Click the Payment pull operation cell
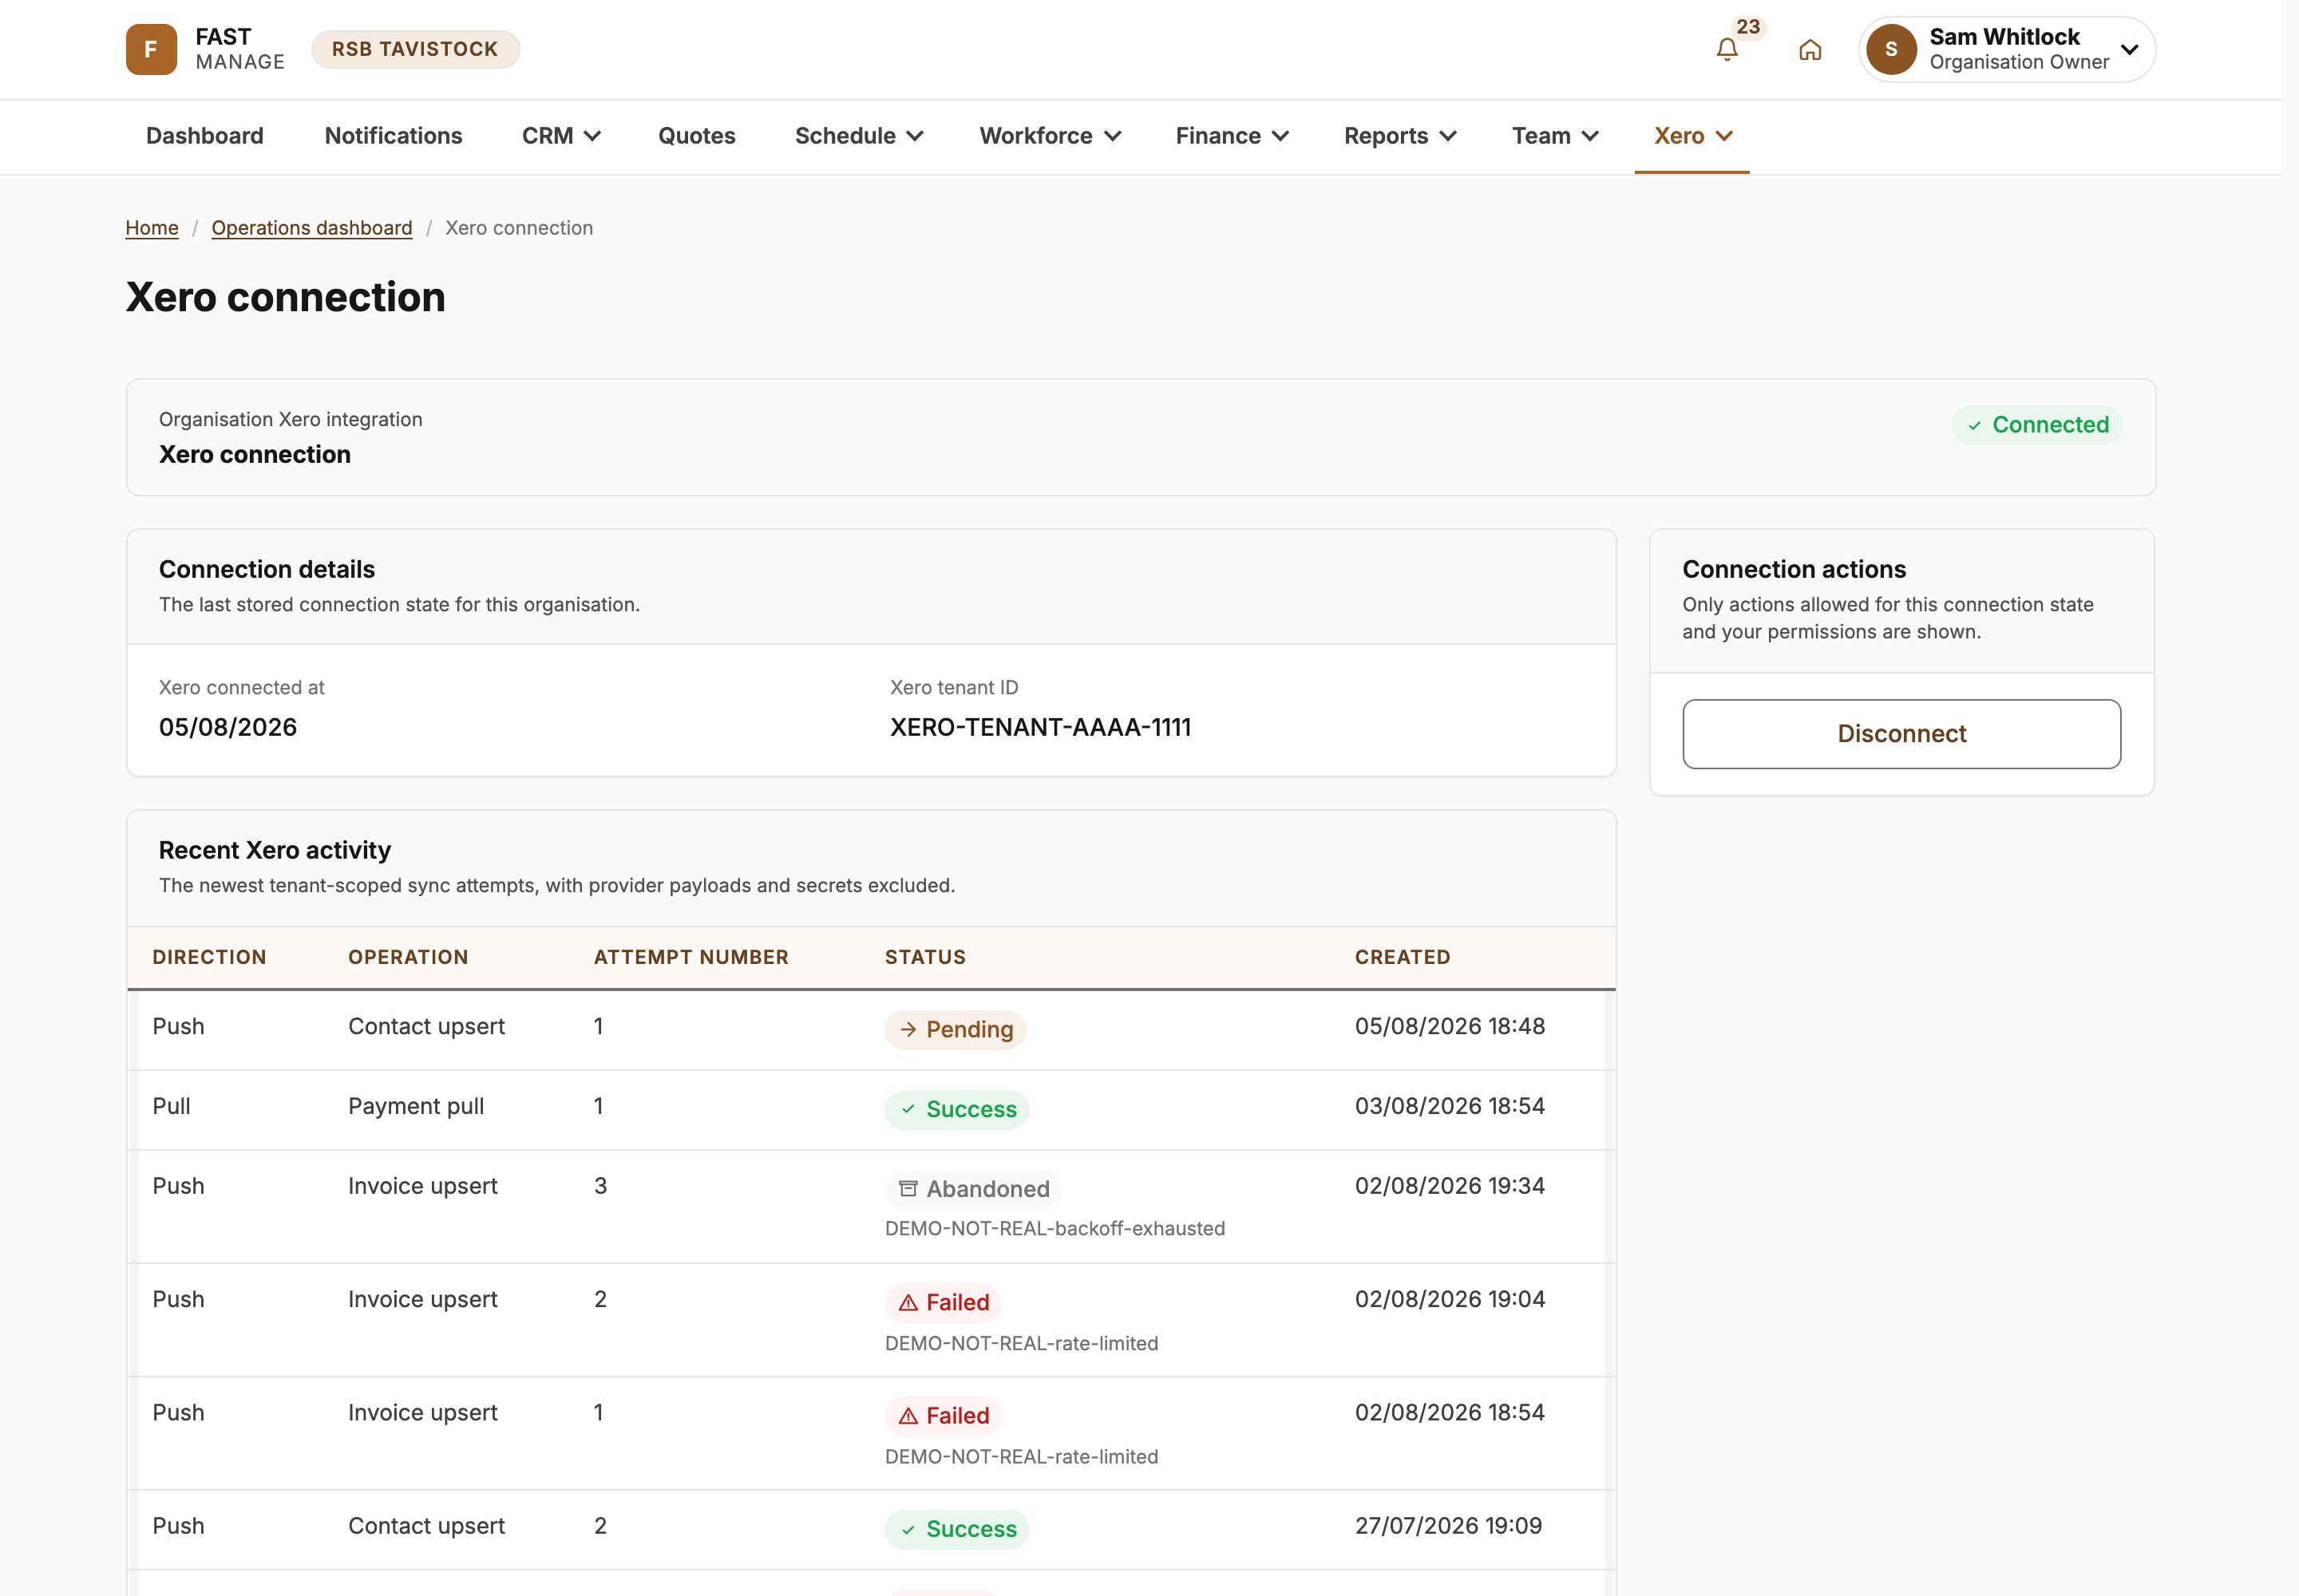This screenshot has height=1596, width=2299. click(x=416, y=1106)
